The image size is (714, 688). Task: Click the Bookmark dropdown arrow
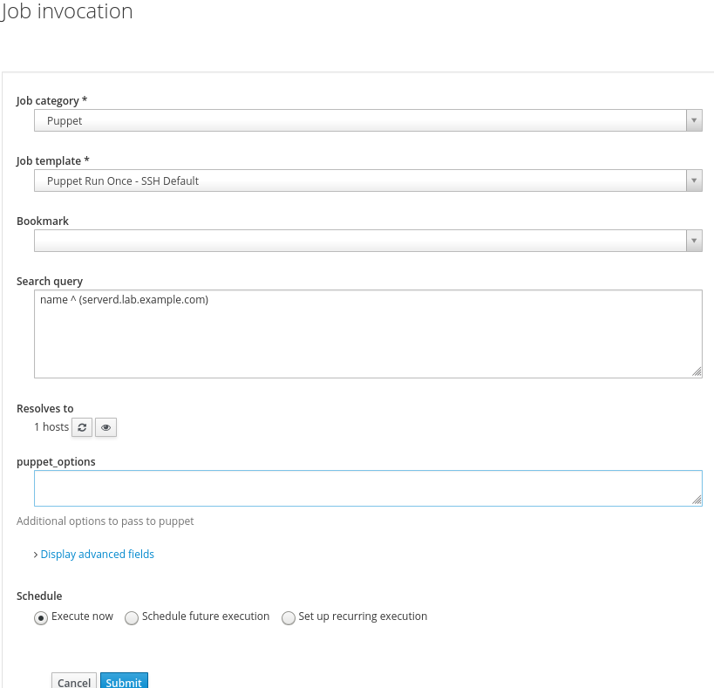(694, 241)
